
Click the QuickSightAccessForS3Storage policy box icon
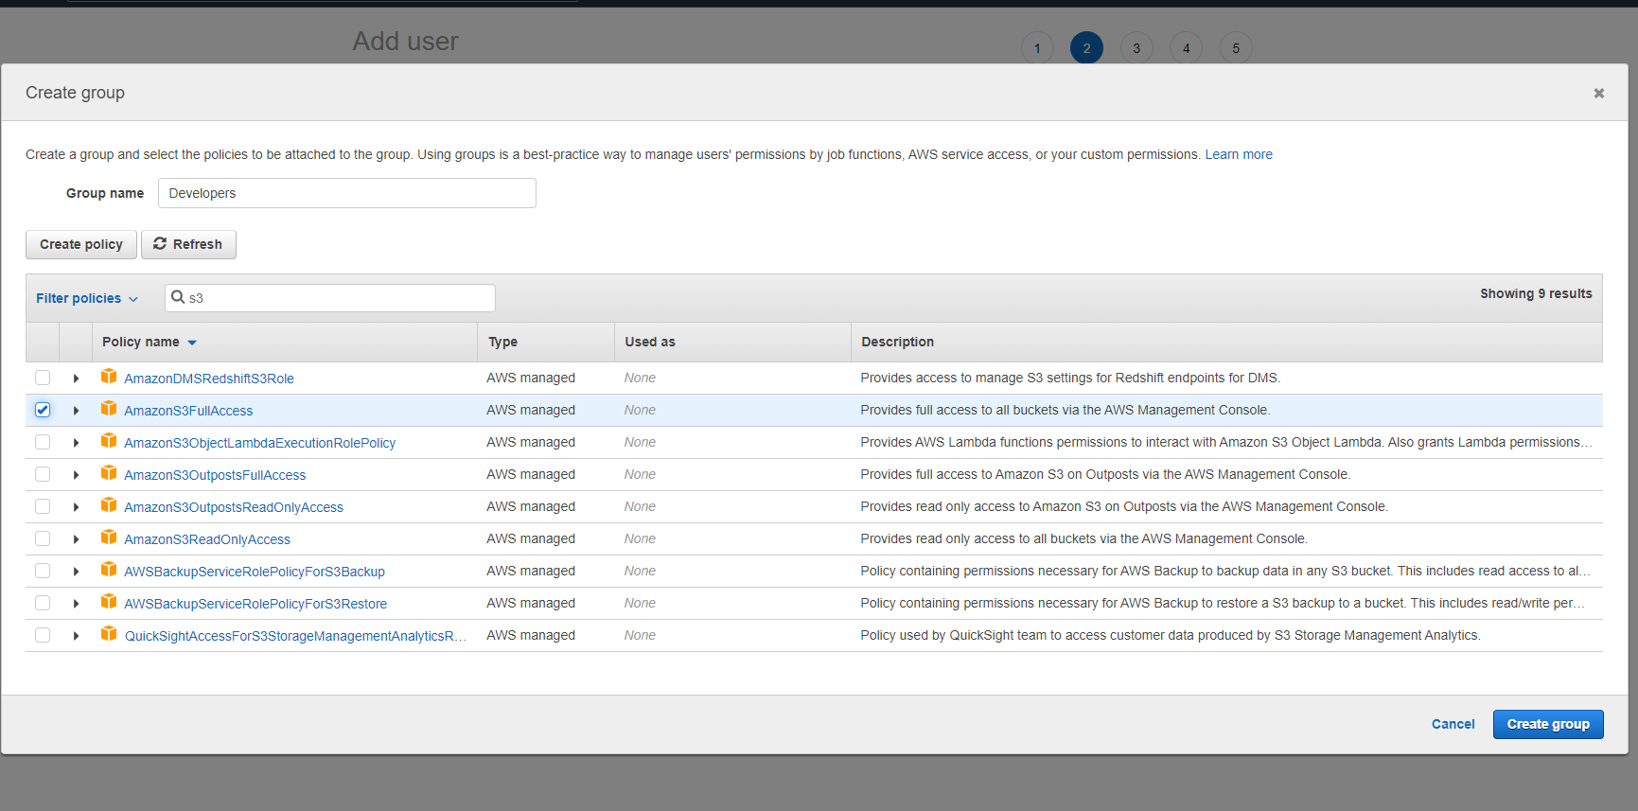click(x=109, y=634)
